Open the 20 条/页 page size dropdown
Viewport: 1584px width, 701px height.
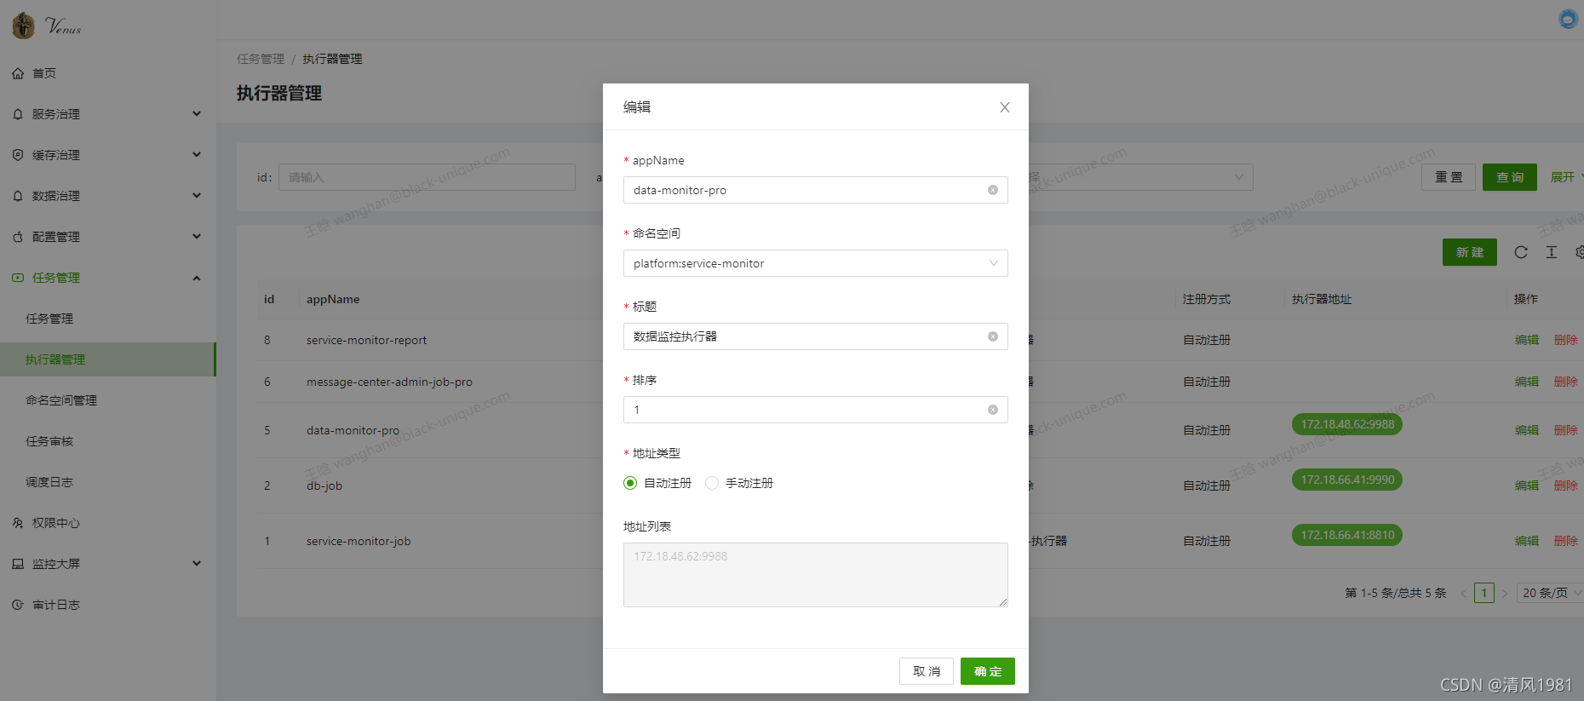point(1550,593)
